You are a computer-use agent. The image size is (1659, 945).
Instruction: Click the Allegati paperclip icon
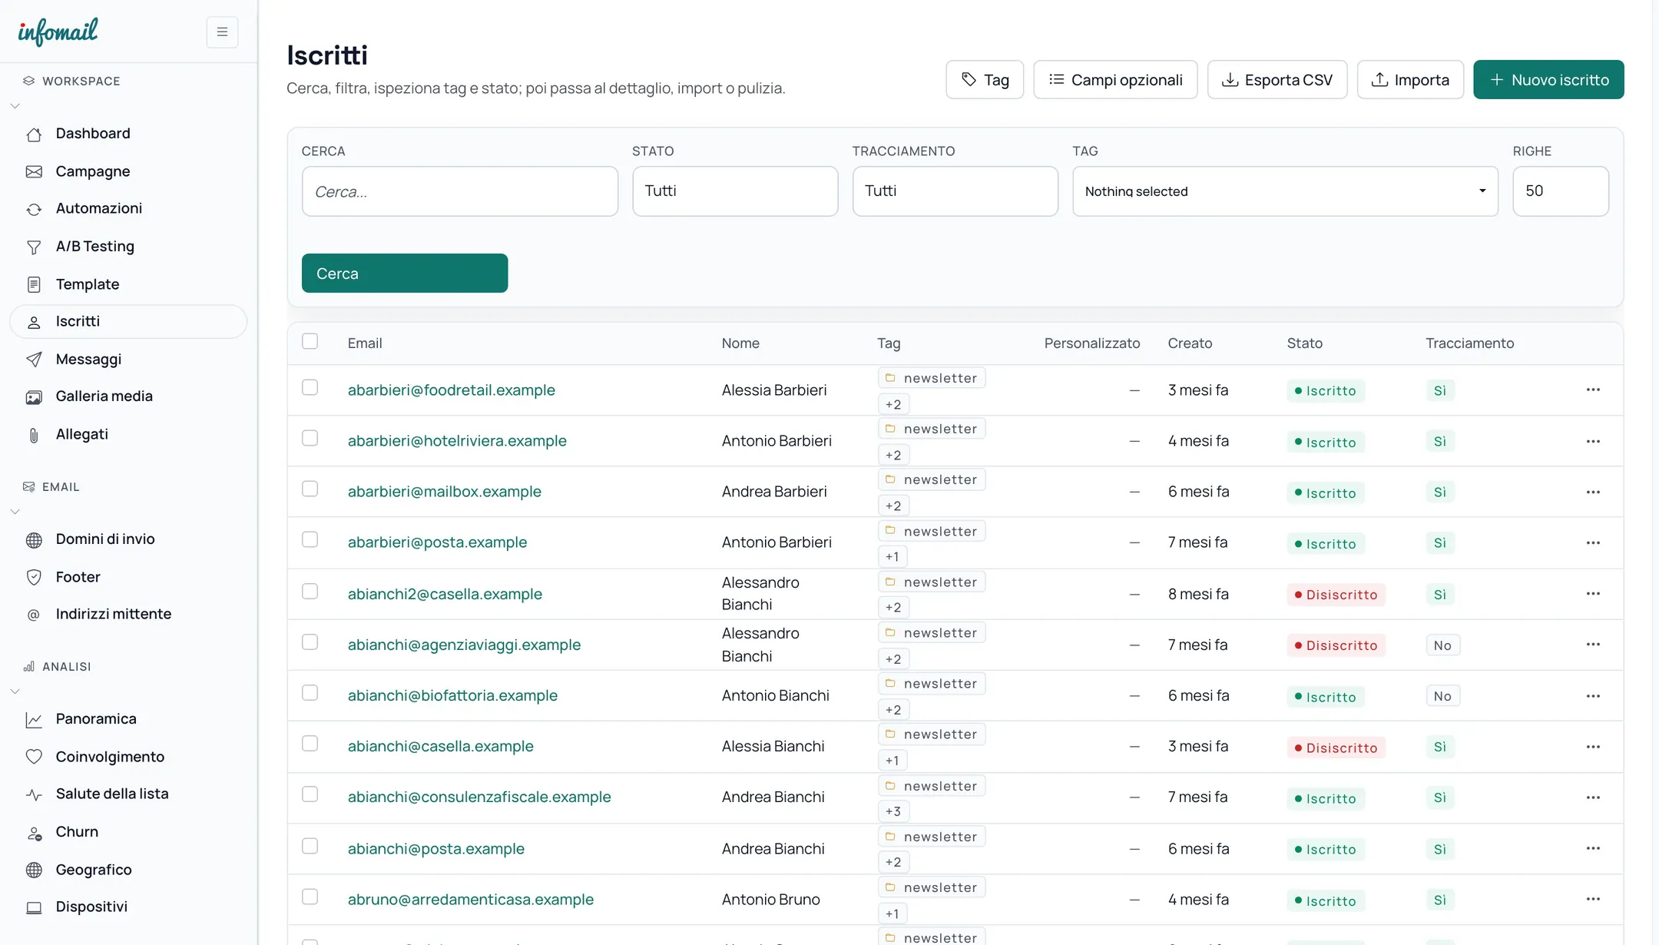[x=34, y=435]
